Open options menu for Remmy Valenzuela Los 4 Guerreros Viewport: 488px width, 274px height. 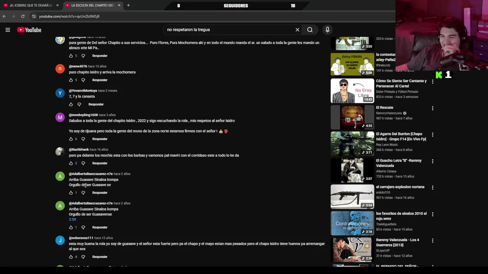click(x=432, y=241)
